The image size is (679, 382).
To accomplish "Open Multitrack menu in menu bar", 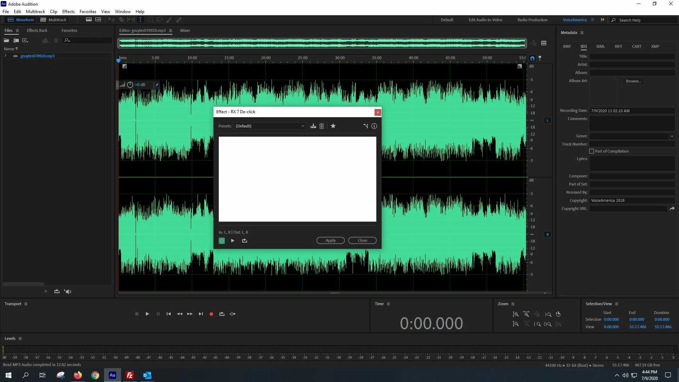I will point(35,11).
